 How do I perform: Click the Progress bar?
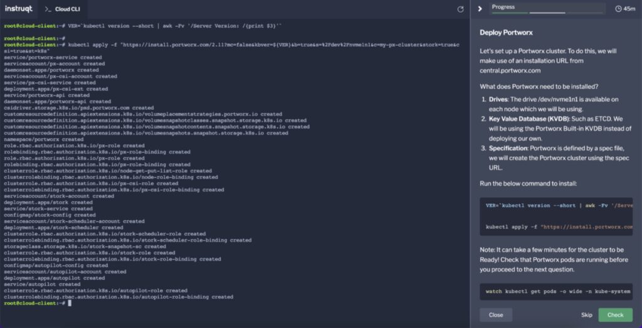(x=547, y=9)
